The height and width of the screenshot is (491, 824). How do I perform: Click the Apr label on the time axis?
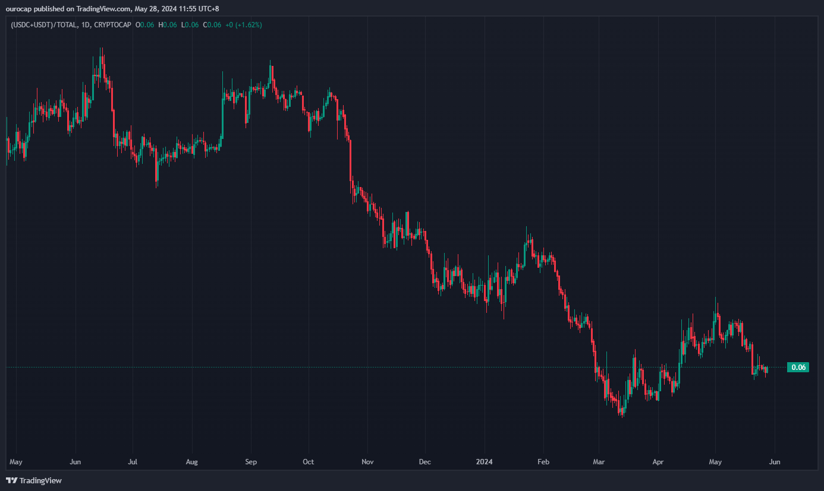[x=658, y=461]
